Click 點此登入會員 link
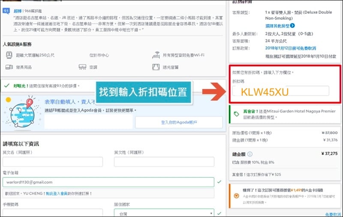This screenshot has height=217, width=343. coord(57,193)
